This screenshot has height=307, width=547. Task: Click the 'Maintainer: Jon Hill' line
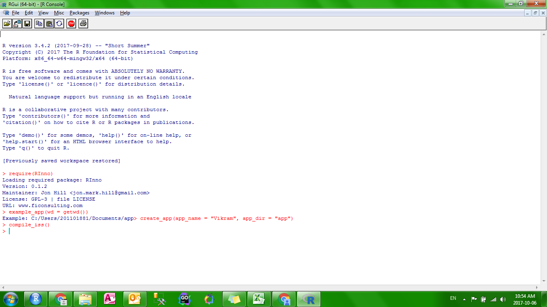pyautogui.click(x=76, y=193)
